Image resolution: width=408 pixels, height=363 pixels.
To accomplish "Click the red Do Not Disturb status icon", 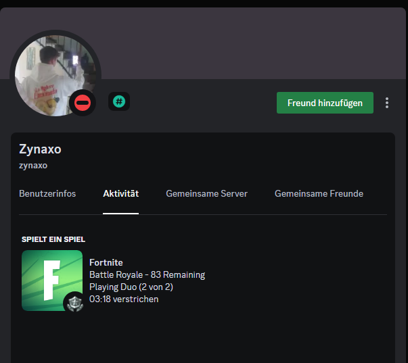I will pos(83,103).
